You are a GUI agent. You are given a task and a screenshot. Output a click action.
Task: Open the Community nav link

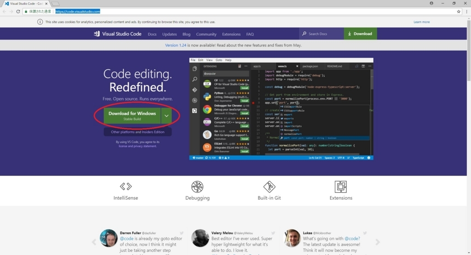point(206,34)
